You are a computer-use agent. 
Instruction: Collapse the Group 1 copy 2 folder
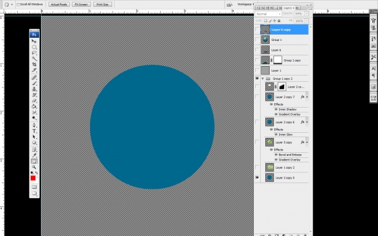point(263,79)
